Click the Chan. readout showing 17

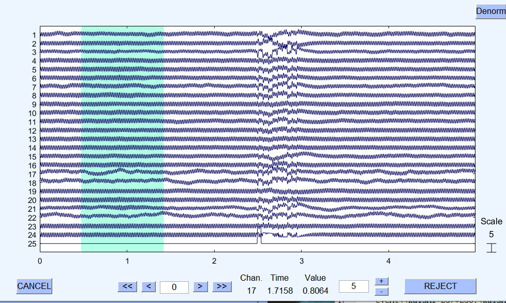pyautogui.click(x=251, y=291)
